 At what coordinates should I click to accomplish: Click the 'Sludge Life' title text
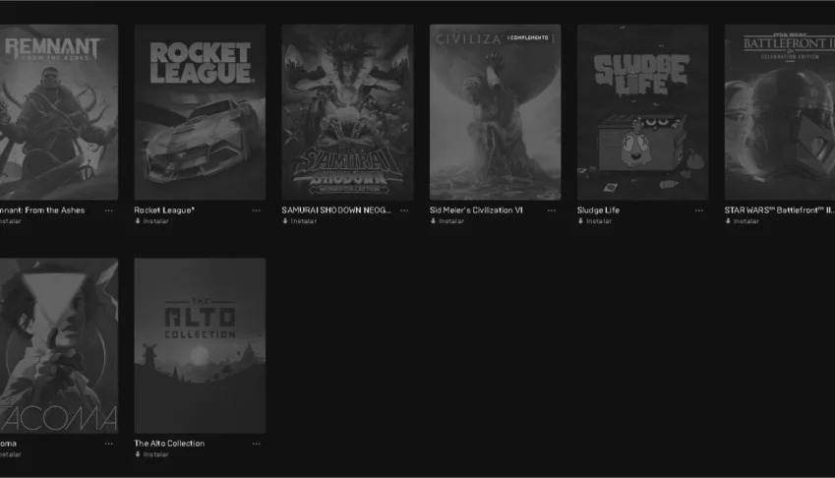598,210
